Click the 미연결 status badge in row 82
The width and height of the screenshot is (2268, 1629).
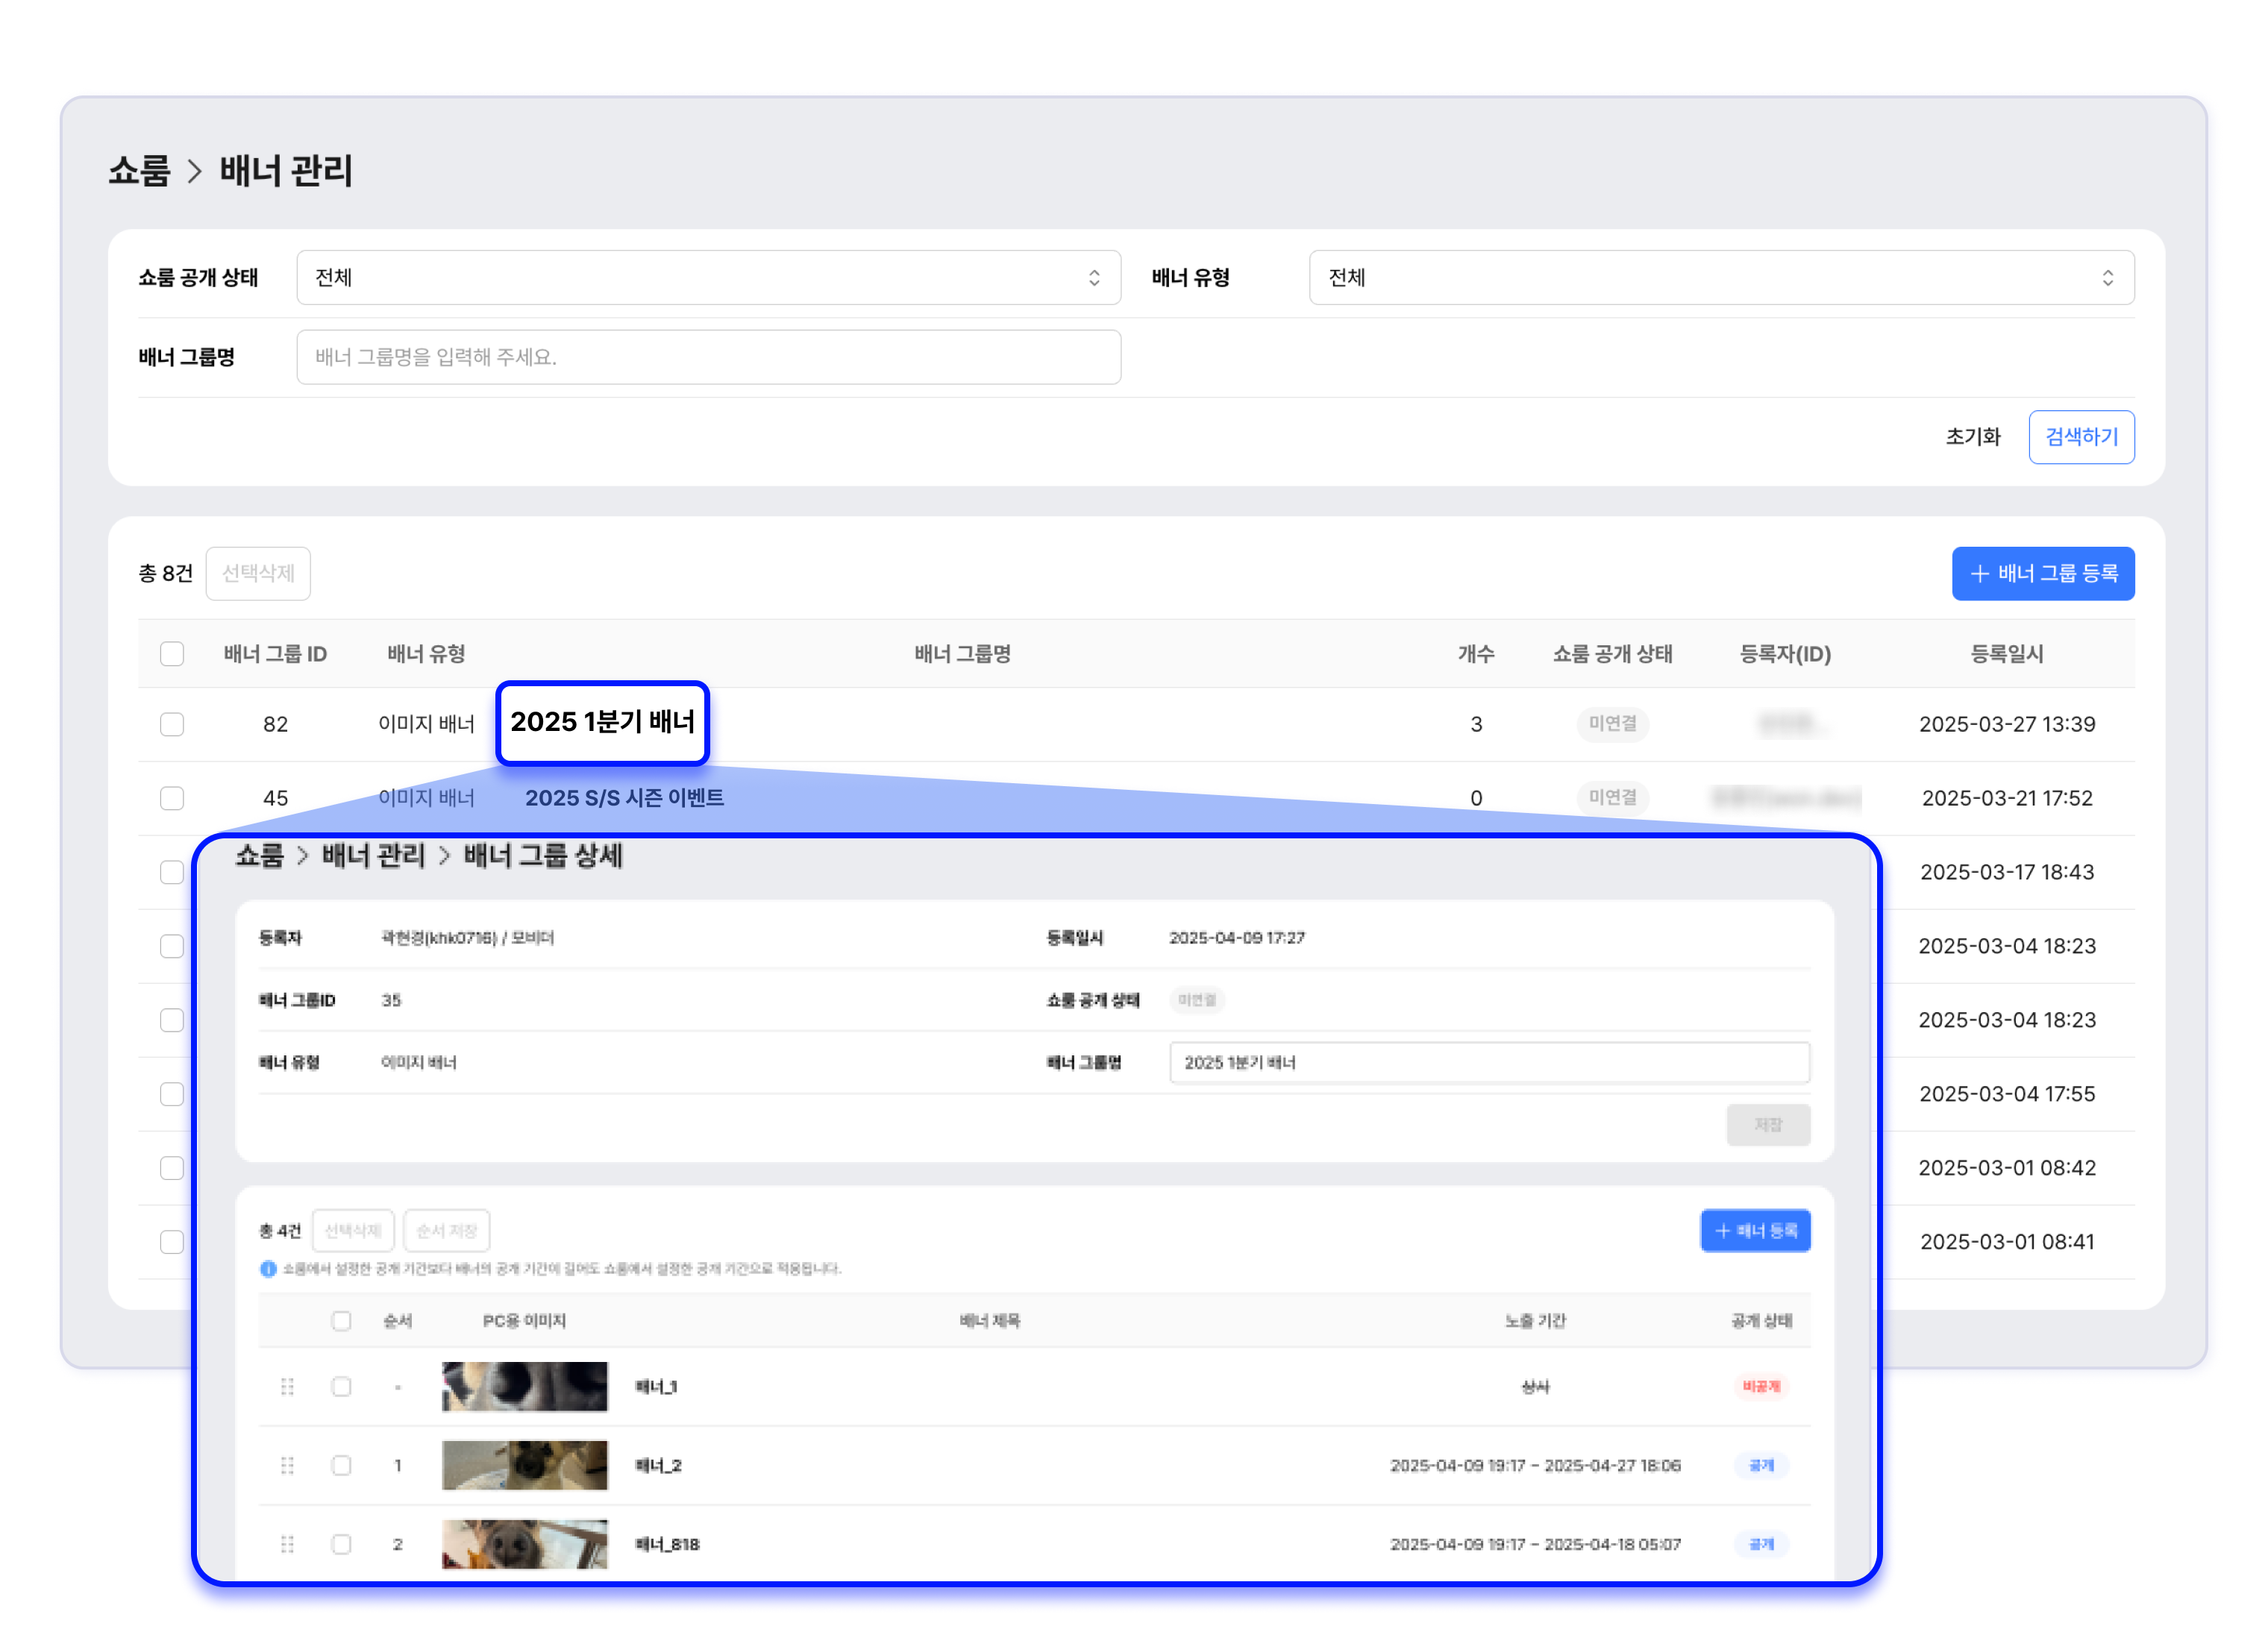[1612, 724]
